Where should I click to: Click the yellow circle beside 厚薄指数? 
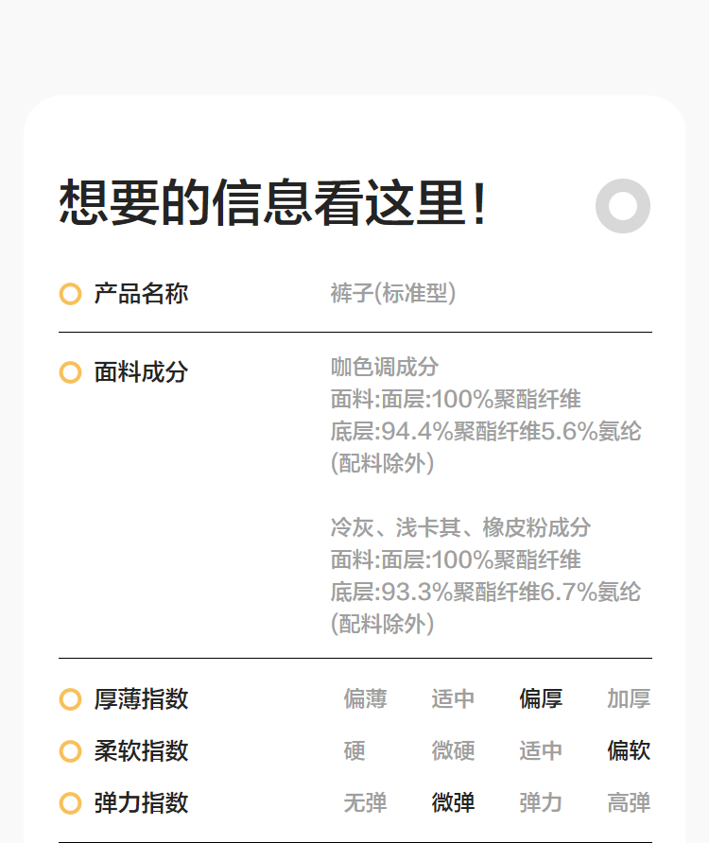[70, 699]
